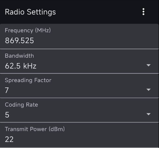Open the Spreading Factor dropdown showing 7
This screenshot has height=148, width=159.
pyautogui.click(x=79, y=86)
